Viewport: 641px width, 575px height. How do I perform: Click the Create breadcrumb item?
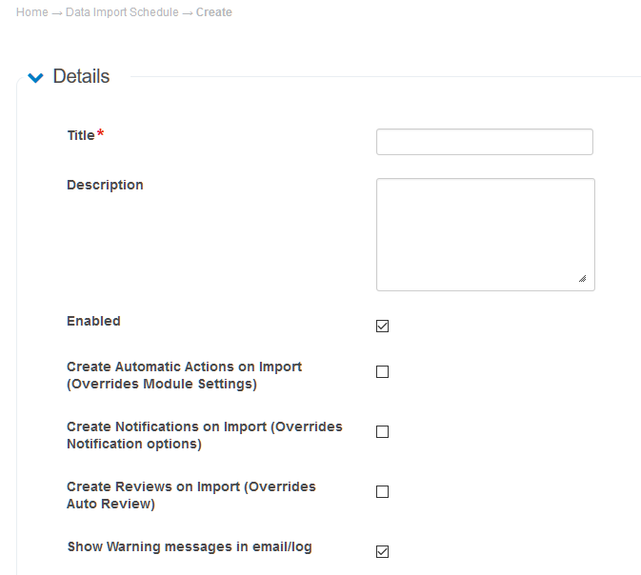coord(214,12)
